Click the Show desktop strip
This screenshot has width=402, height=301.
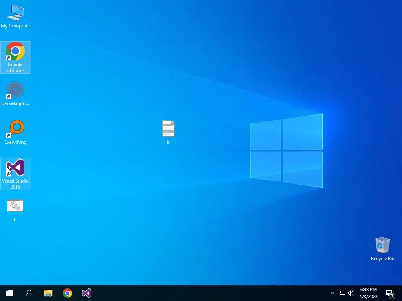pos(401,293)
